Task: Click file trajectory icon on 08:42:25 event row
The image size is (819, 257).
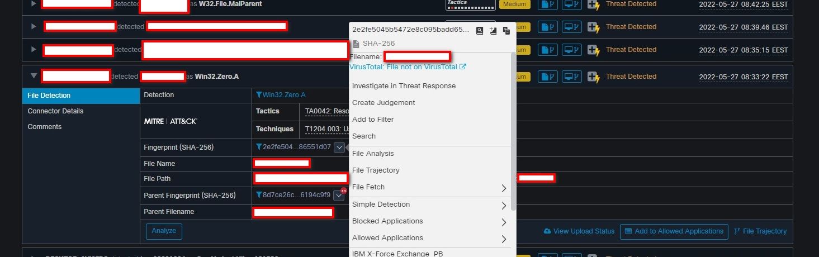Action: point(548,4)
